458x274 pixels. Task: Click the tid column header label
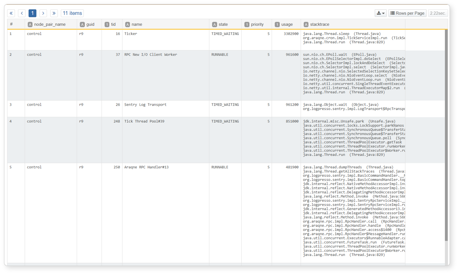(113, 24)
